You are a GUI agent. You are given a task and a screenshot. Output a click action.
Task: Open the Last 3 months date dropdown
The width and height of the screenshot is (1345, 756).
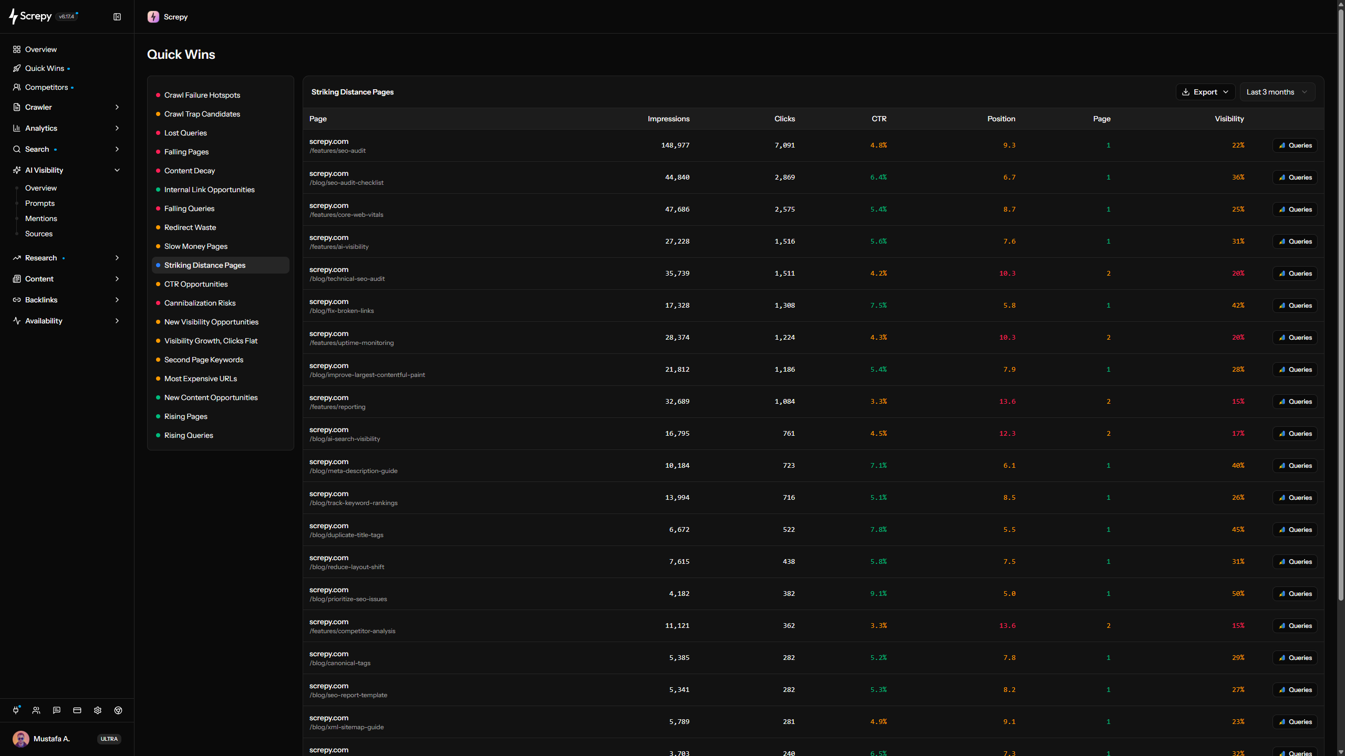click(1277, 92)
